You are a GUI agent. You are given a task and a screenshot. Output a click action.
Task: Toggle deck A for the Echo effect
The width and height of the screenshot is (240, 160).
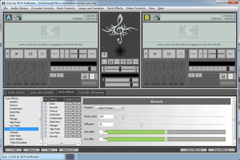coord(69,104)
